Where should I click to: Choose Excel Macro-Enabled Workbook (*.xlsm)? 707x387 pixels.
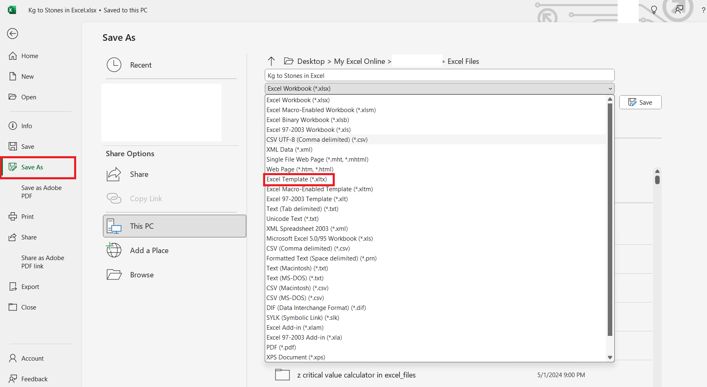click(x=436, y=110)
